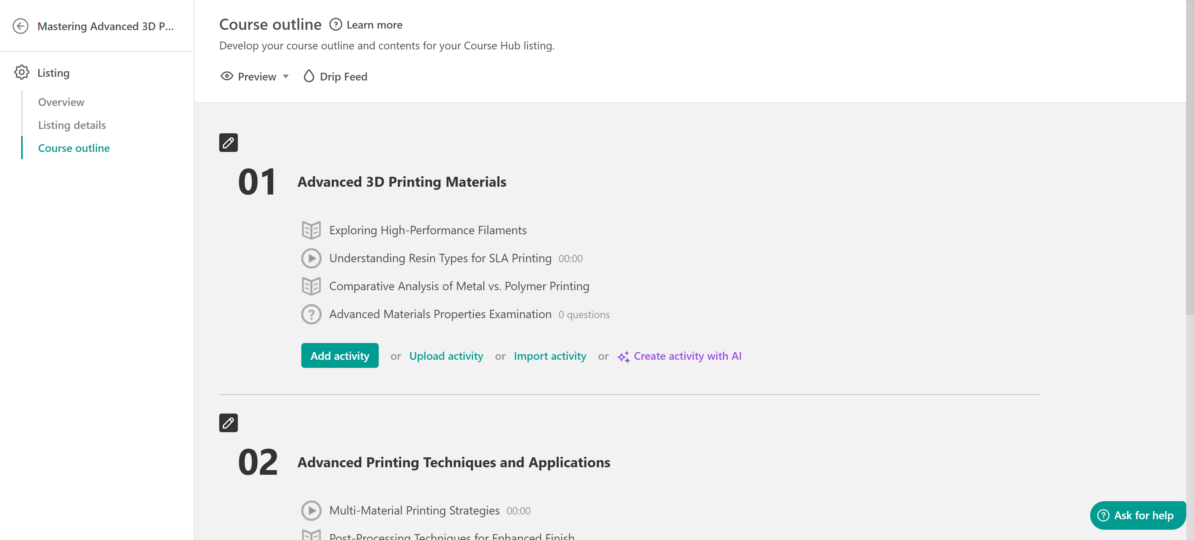Click the Learn more question mark icon
Viewport: 1194px width, 540px height.
click(x=336, y=25)
